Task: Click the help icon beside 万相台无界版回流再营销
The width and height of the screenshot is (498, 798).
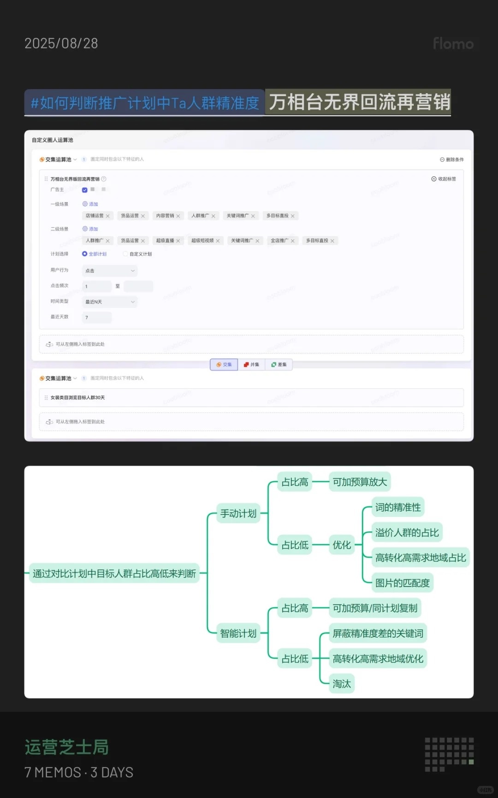Action: 104,179
